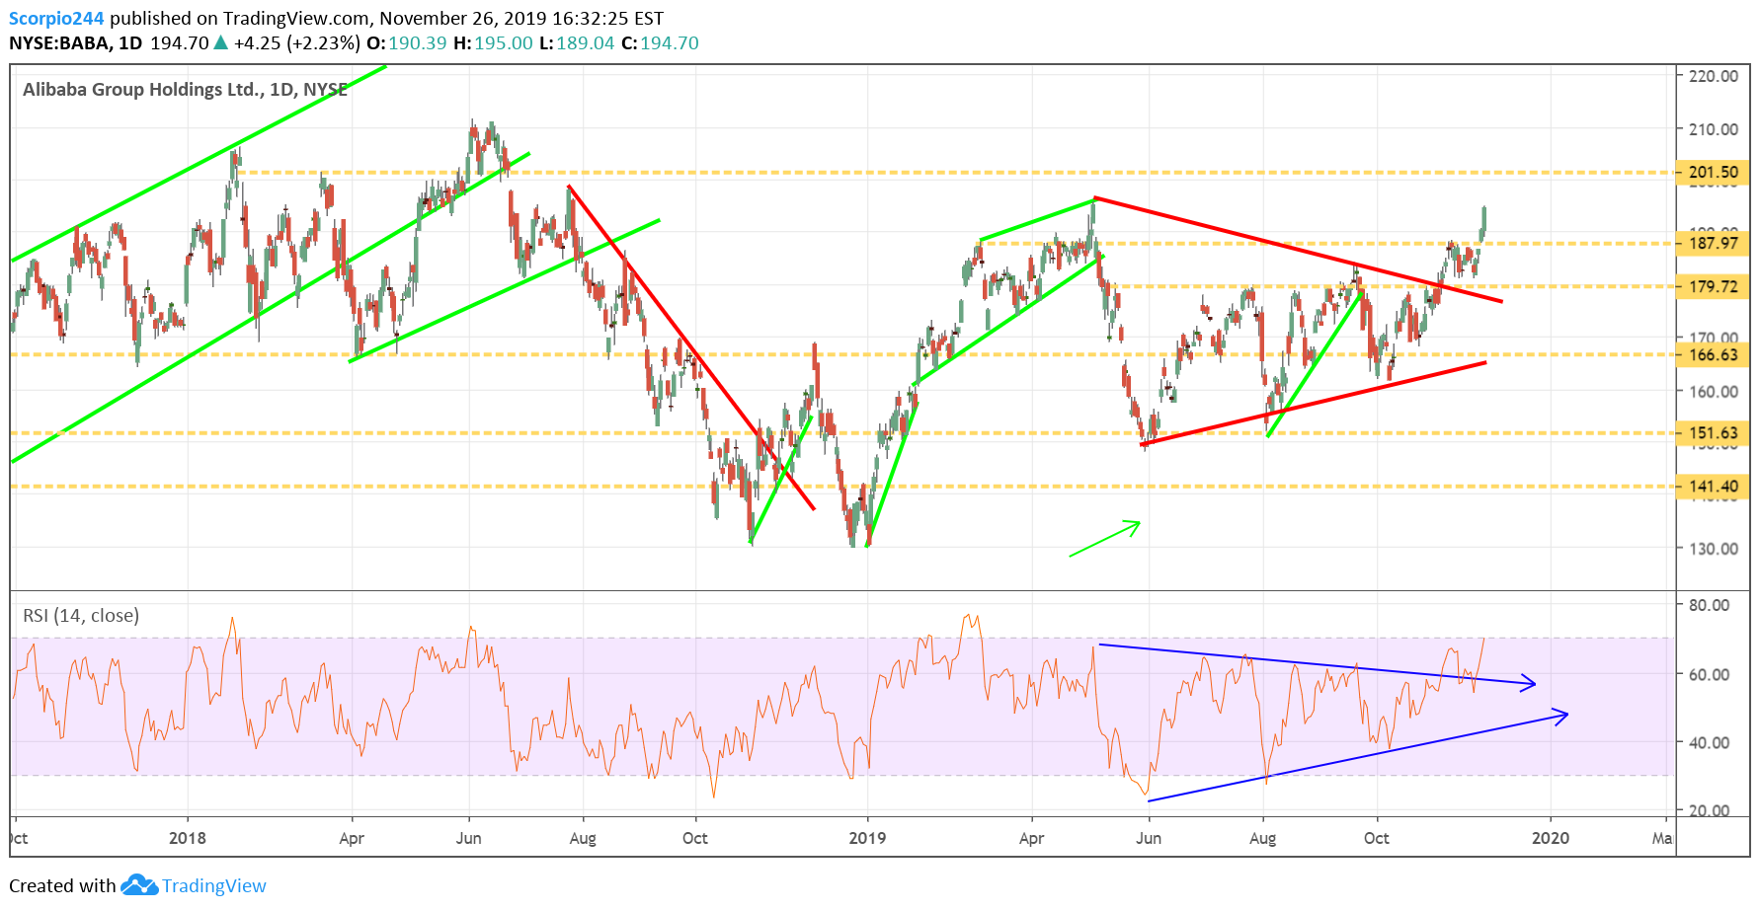The image size is (1760, 911).
Task: Select the 166.63 price level label
Action: (x=1713, y=354)
